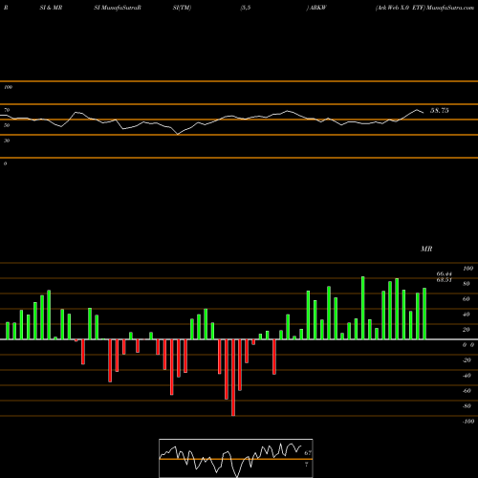Screen dimensions: 478x478
Task: Click the MR axis label 40
Action: pyautogui.click(x=466, y=315)
